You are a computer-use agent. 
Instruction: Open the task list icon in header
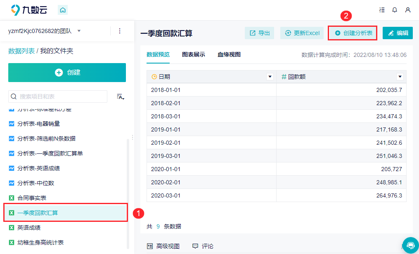click(382, 10)
